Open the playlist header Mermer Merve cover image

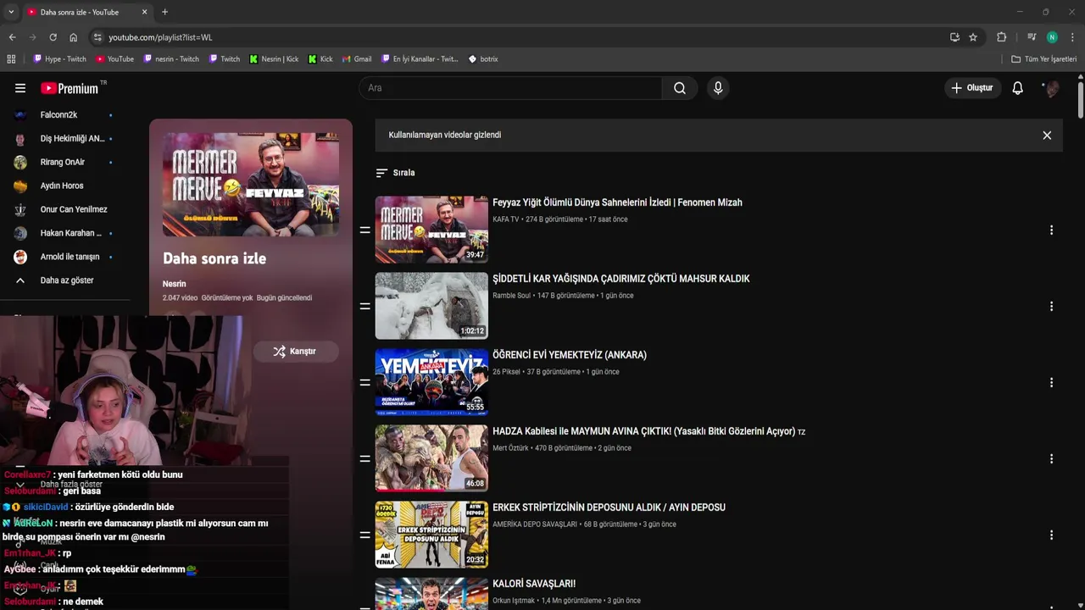click(251, 185)
